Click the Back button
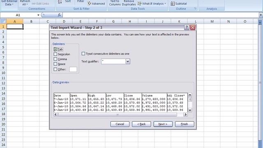 (141, 124)
